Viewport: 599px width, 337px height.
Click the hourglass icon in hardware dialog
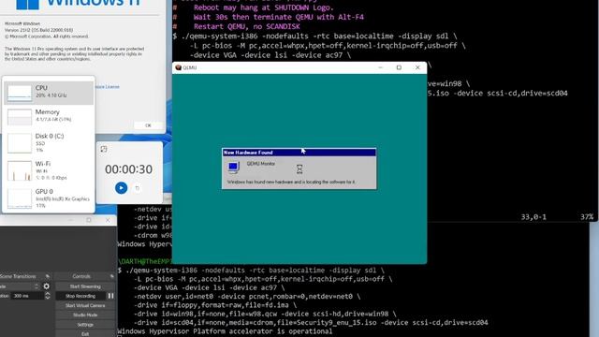click(299, 168)
